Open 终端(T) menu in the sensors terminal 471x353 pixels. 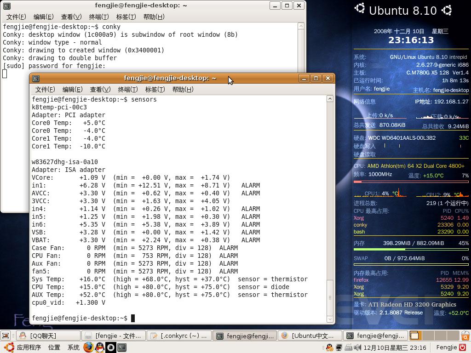tap(128, 90)
